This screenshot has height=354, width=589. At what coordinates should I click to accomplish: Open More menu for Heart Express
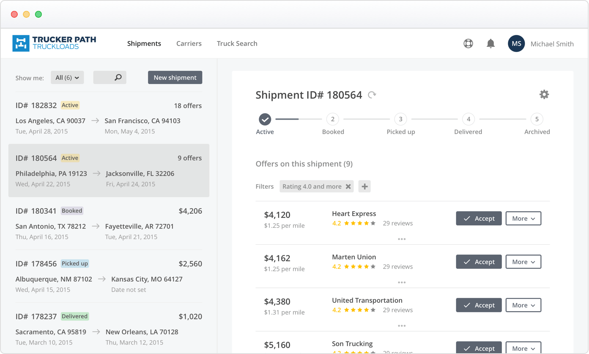523,218
